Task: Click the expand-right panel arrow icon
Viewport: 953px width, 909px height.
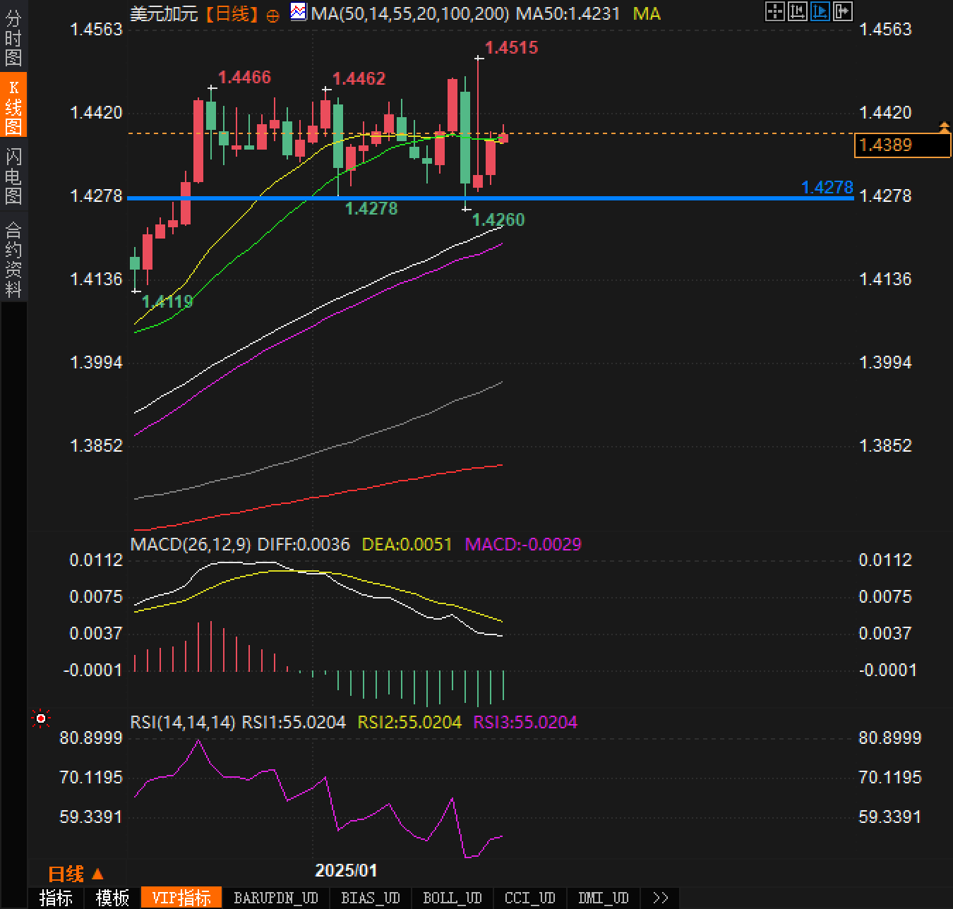Action: 843,11
